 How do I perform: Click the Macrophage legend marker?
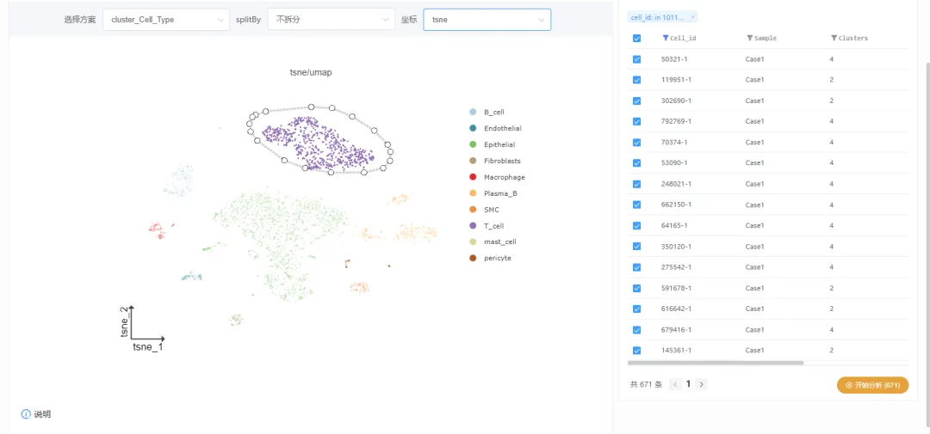[x=472, y=177]
